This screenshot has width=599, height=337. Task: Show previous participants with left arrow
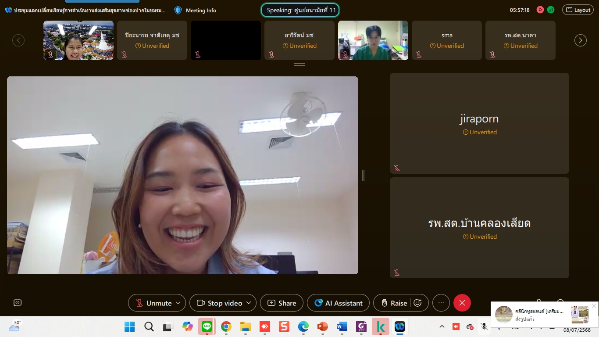click(x=18, y=40)
